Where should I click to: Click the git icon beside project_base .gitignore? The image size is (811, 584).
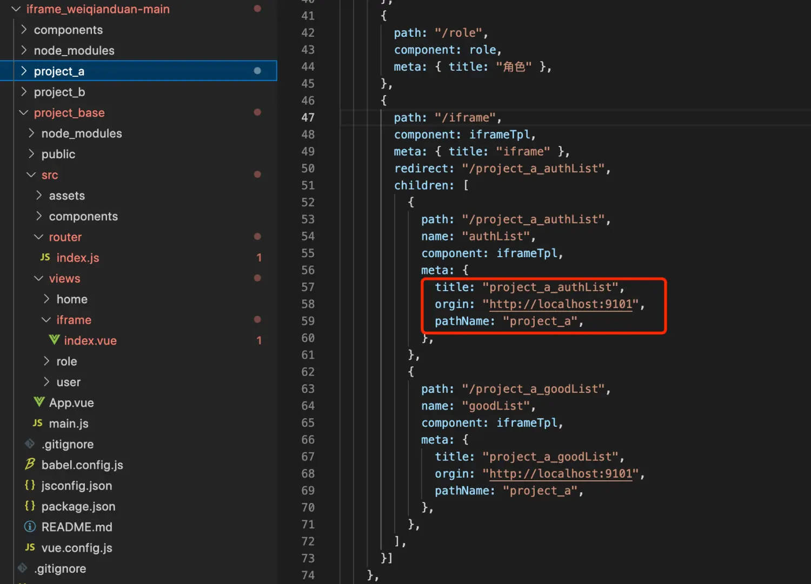(x=30, y=444)
